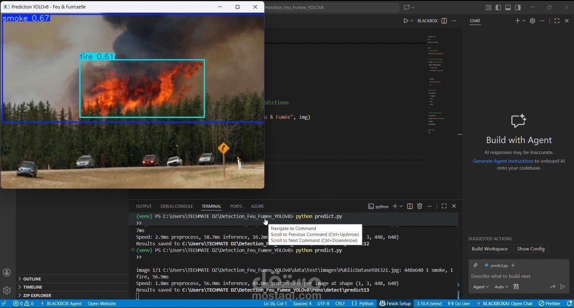Open the PORTS tab in the panel
Image resolution: width=574 pixels, height=308 pixels.
(236, 206)
